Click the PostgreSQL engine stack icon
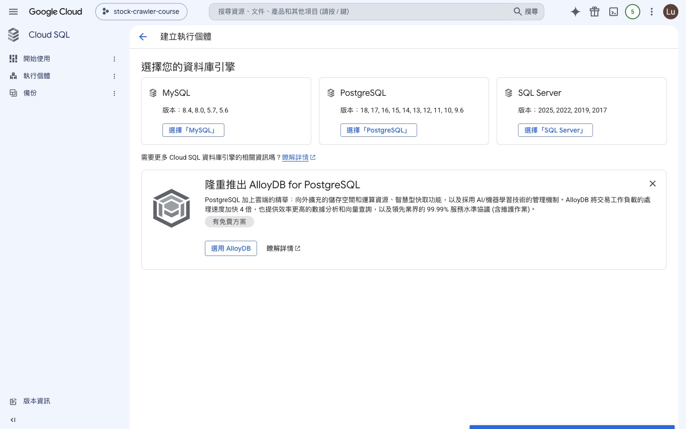This screenshot has height=429, width=686. pyautogui.click(x=331, y=93)
